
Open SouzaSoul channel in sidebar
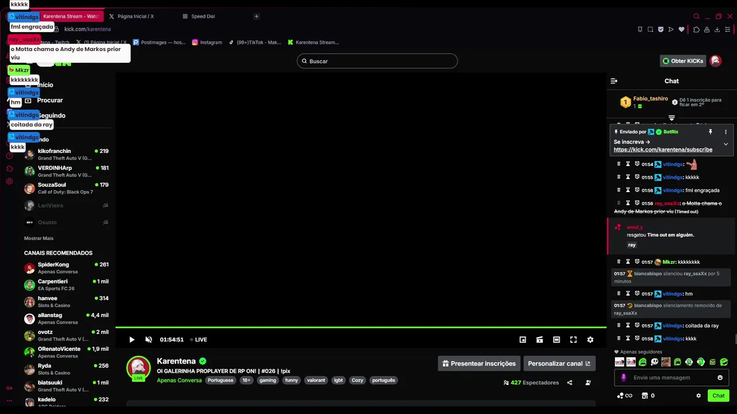66,188
